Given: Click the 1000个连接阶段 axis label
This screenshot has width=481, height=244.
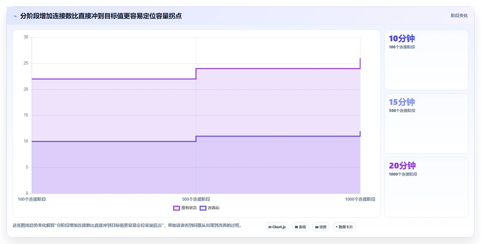Looking at the screenshot, I should coord(360,199).
